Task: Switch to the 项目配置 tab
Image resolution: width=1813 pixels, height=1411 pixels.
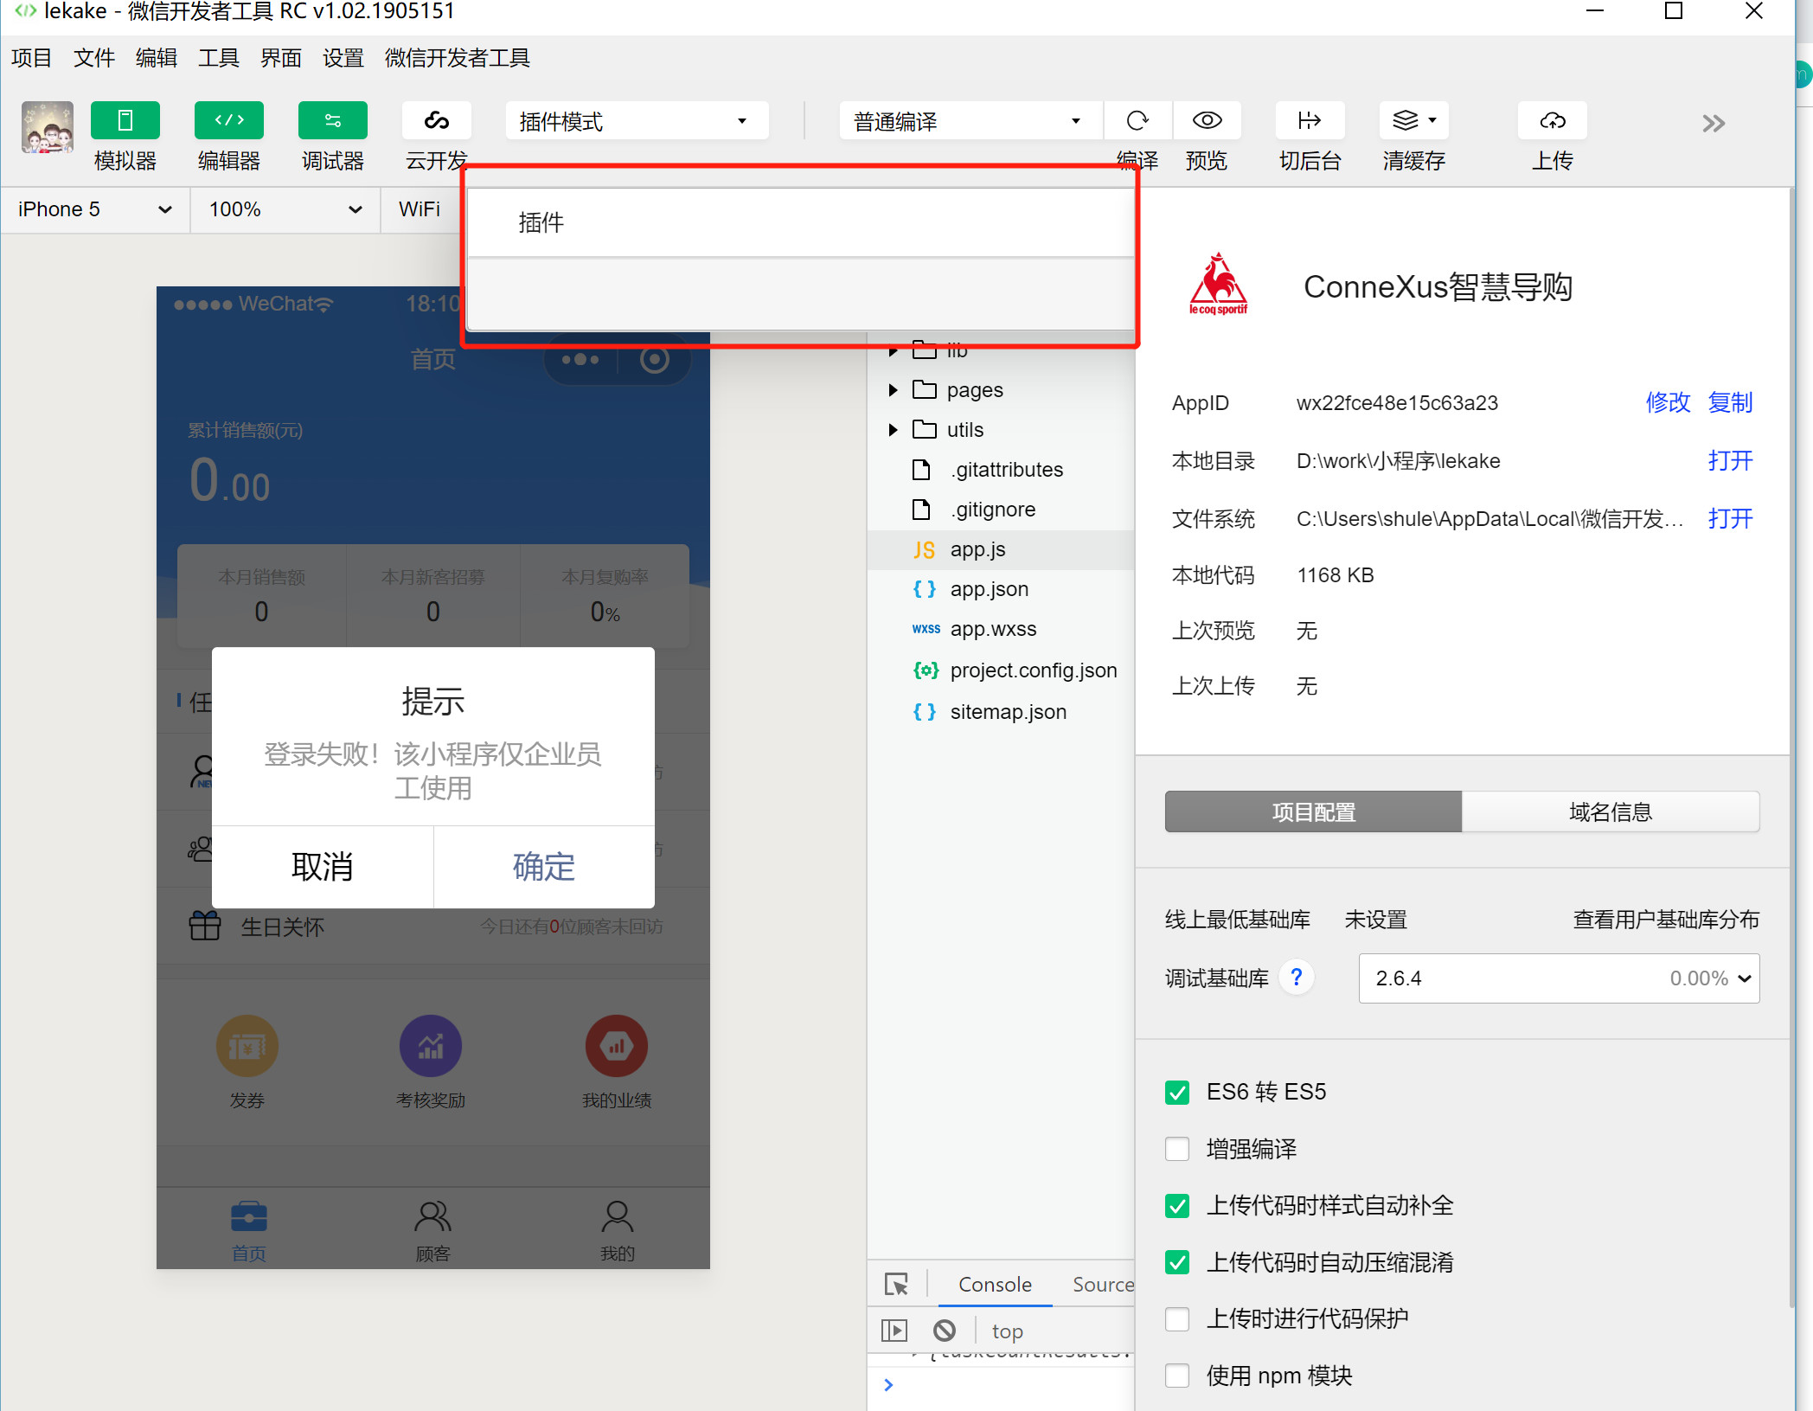Action: 1313,811
